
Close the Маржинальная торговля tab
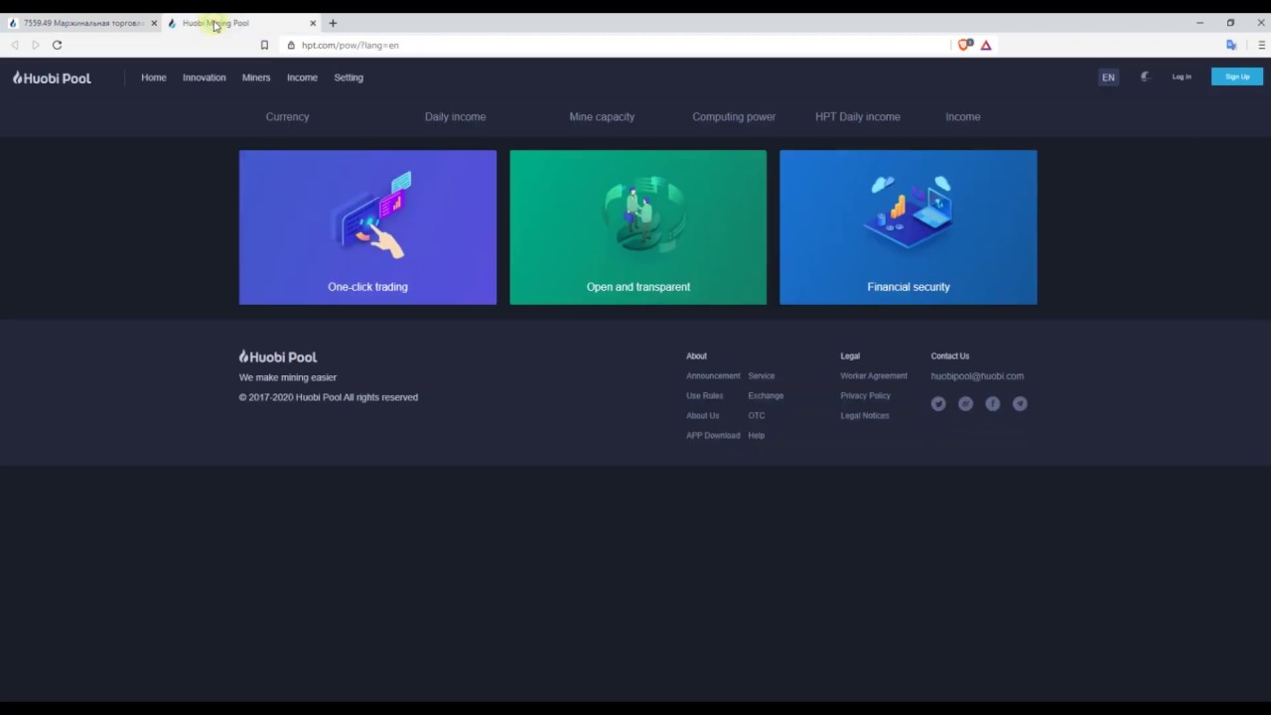[154, 23]
